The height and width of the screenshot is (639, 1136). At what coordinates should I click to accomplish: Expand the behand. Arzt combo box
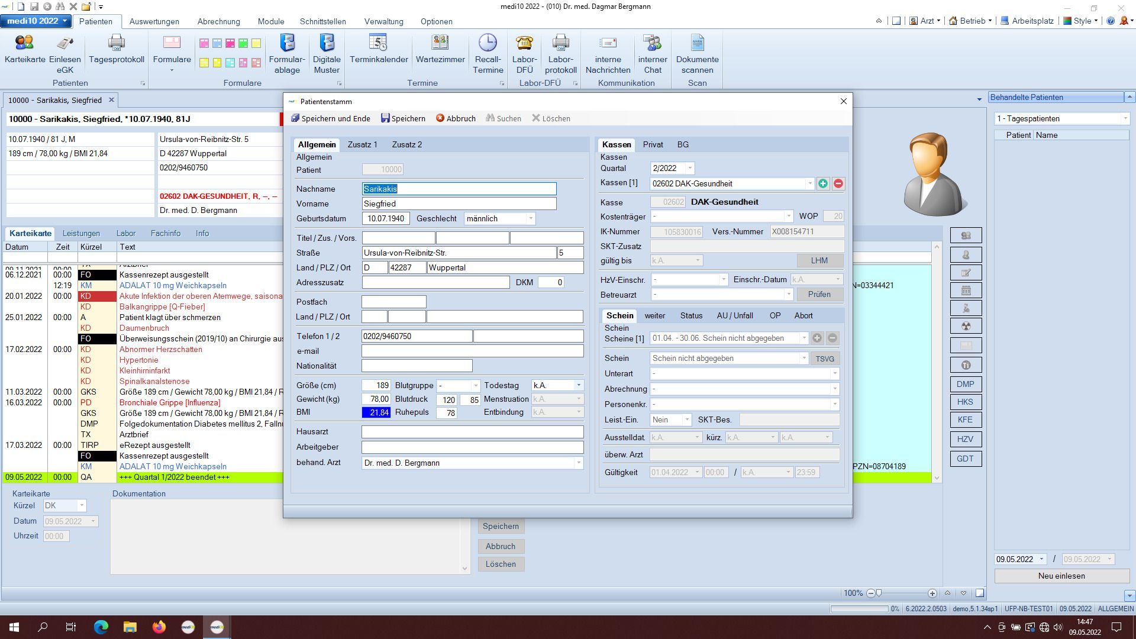[x=578, y=463]
